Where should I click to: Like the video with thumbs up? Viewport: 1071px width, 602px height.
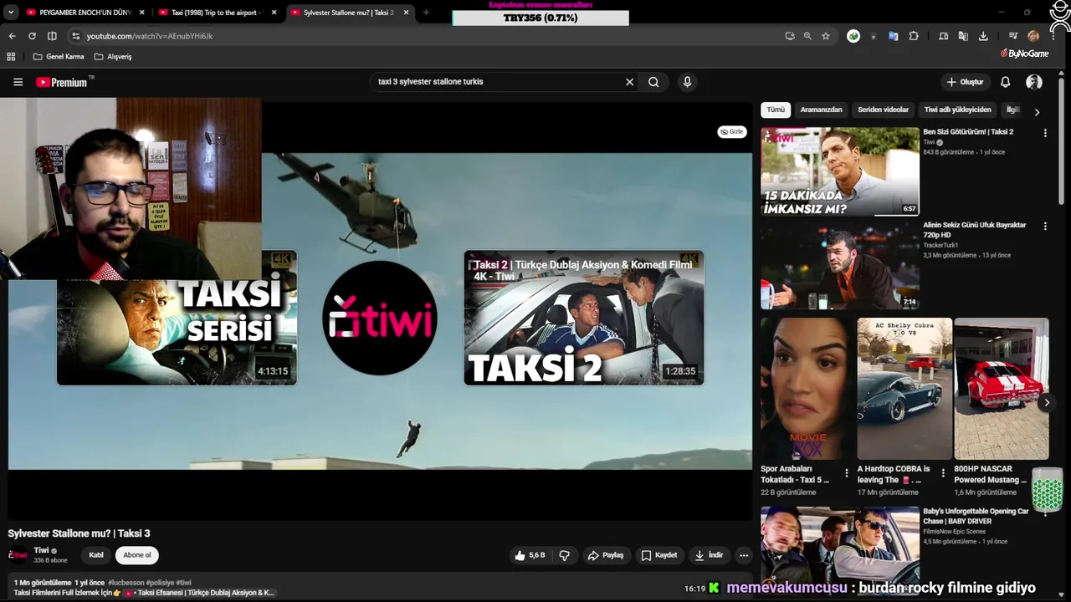coord(530,555)
